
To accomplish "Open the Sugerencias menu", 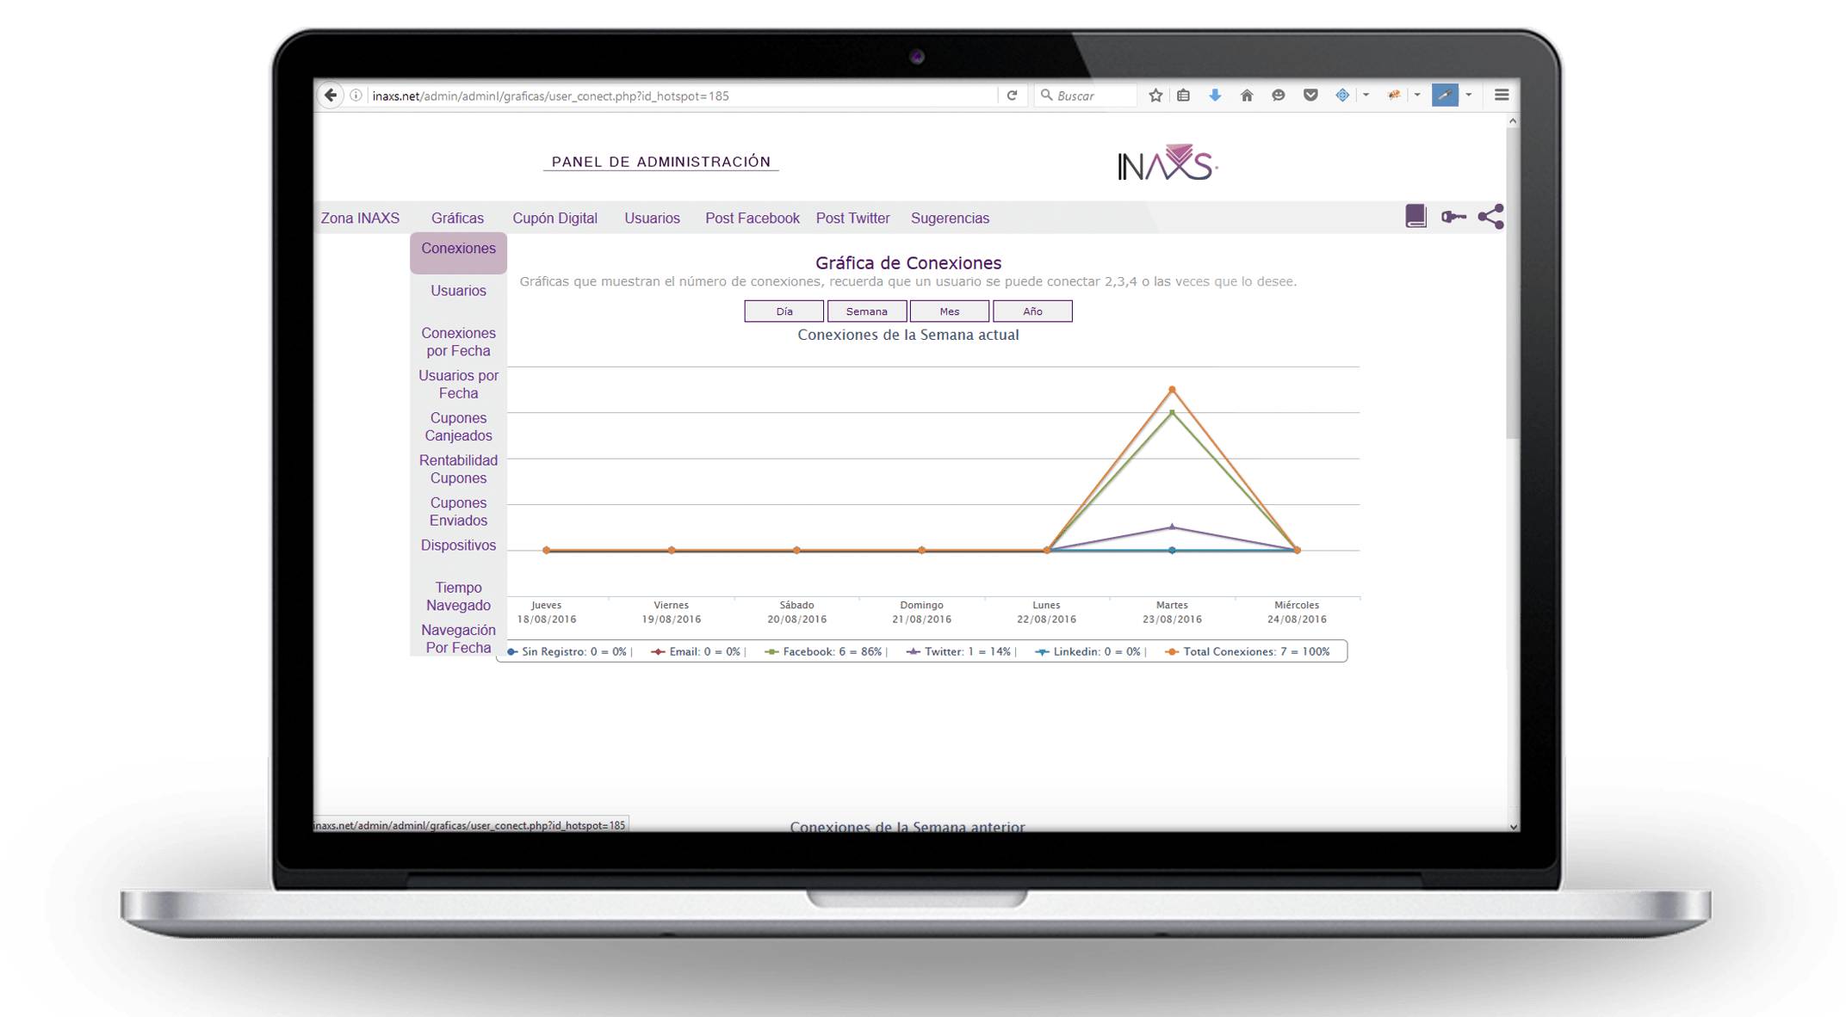I will click(950, 219).
